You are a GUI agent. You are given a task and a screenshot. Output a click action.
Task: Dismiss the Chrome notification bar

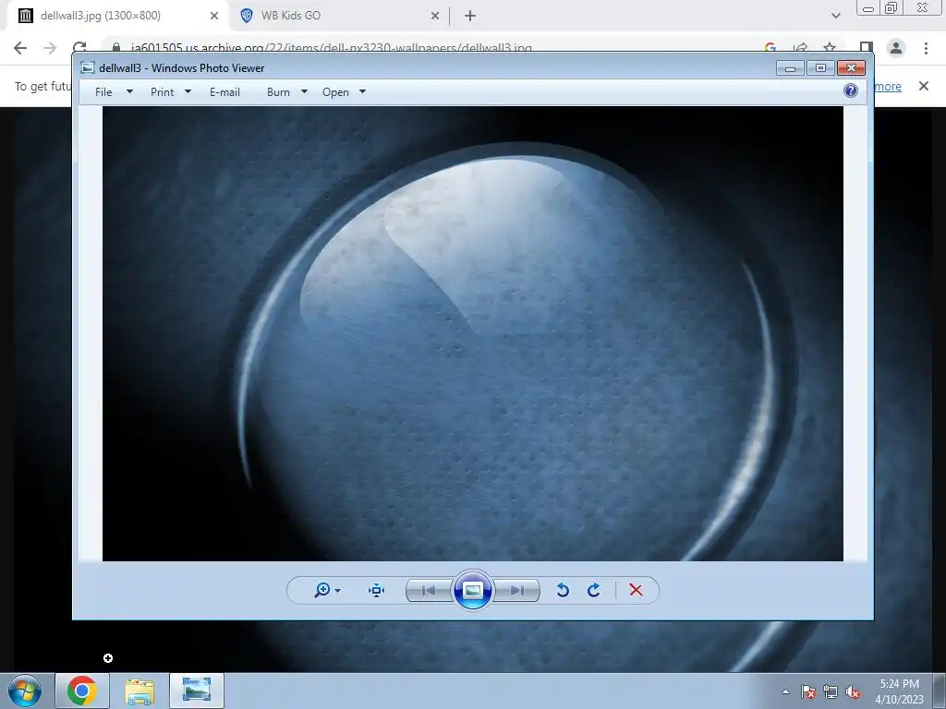[924, 86]
